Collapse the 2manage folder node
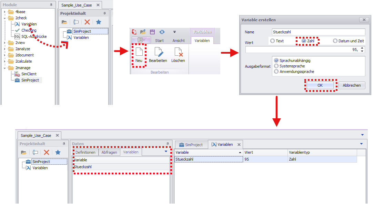374x206 pixels. (x=4, y=68)
